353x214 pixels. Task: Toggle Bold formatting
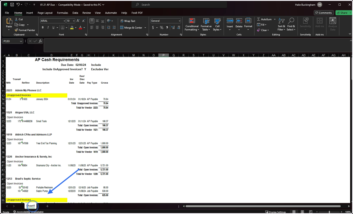tap(43, 28)
